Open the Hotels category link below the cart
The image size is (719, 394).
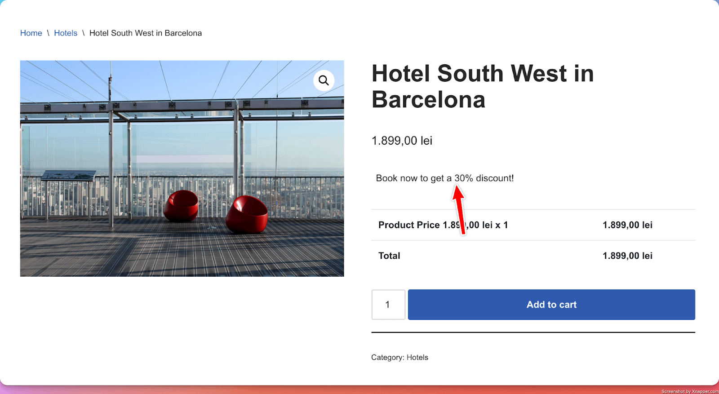coord(417,358)
